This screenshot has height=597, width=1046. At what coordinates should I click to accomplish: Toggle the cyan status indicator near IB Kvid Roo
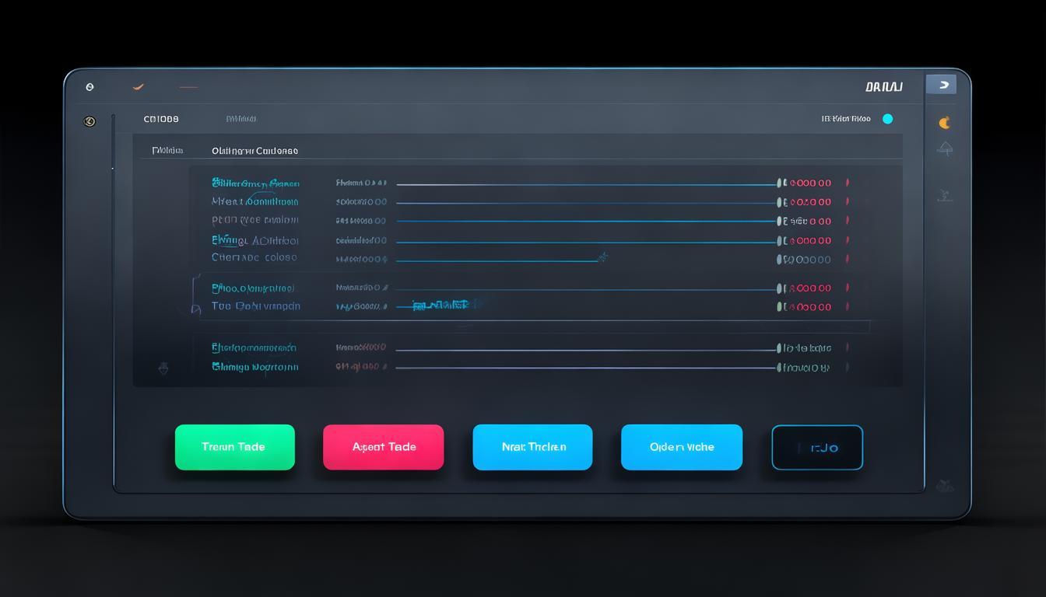coord(887,119)
